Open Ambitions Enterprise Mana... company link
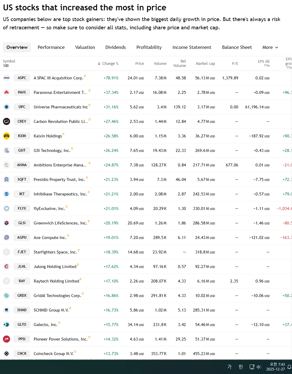This screenshot has width=292, height=374. coord(60,165)
